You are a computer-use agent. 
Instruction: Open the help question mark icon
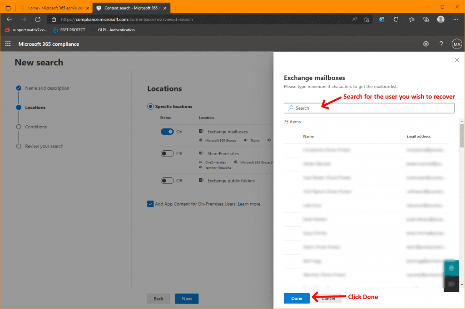441,44
